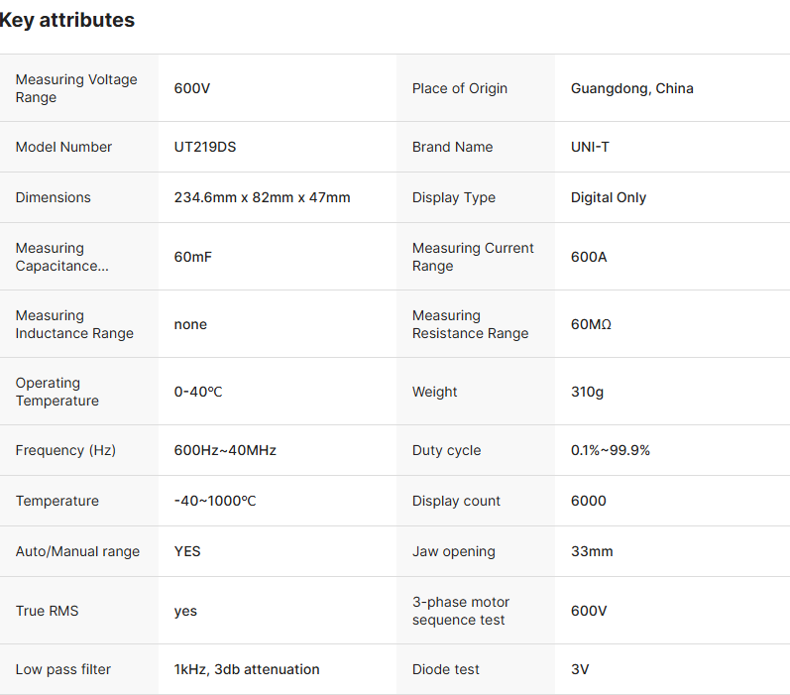Click the 33mm jaw opening value
This screenshot has width=790, height=695.
tap(592, 551)
